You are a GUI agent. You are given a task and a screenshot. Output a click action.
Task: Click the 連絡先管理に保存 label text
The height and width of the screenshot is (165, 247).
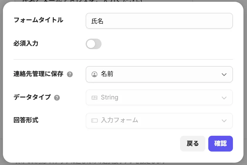(38, 74)
